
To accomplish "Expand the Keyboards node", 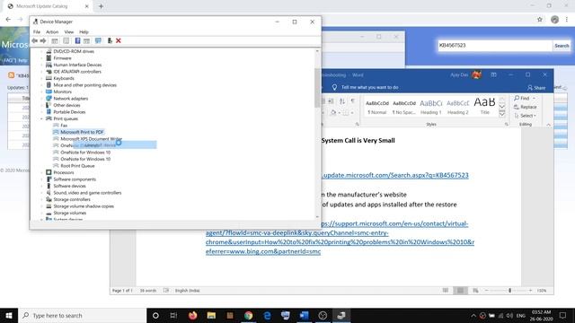I will (x=42, y=78).
